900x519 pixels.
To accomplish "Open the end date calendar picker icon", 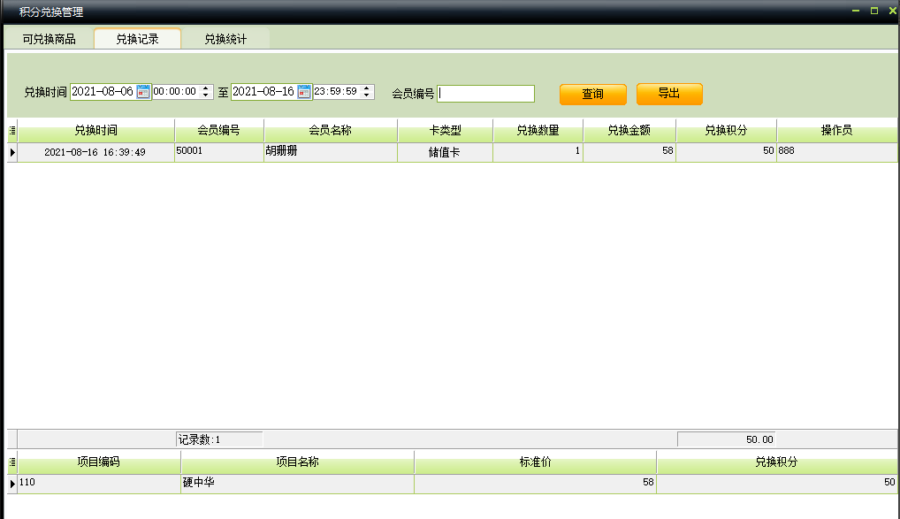I will (x=304, y=92).
